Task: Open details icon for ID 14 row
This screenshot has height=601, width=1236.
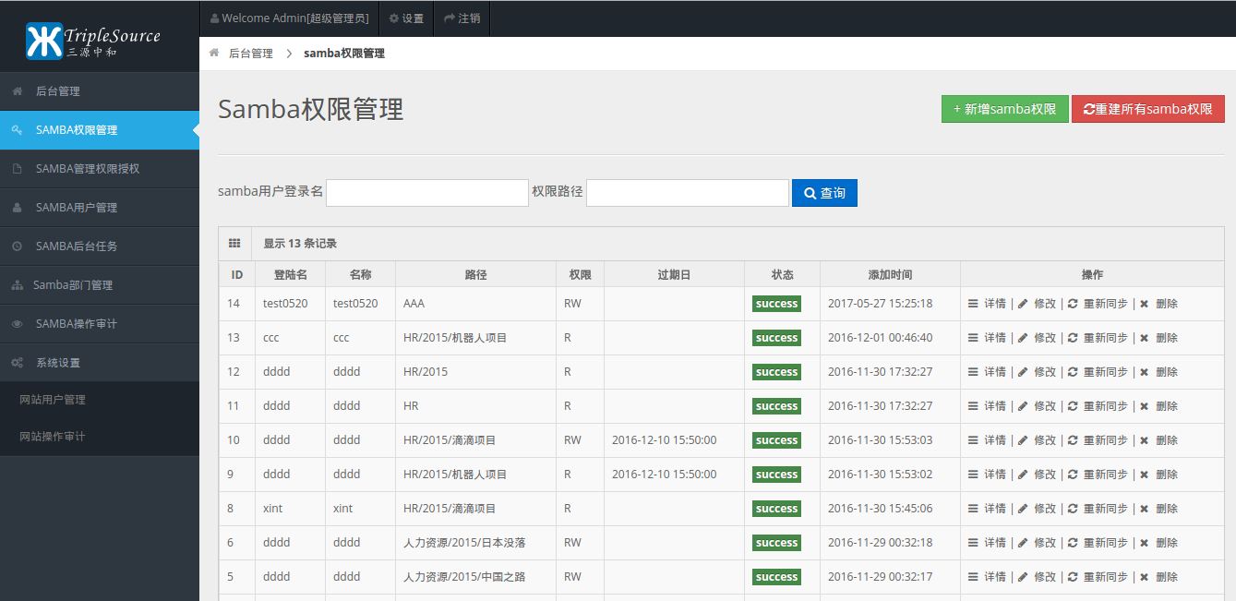Action: [x=973, y=304]
